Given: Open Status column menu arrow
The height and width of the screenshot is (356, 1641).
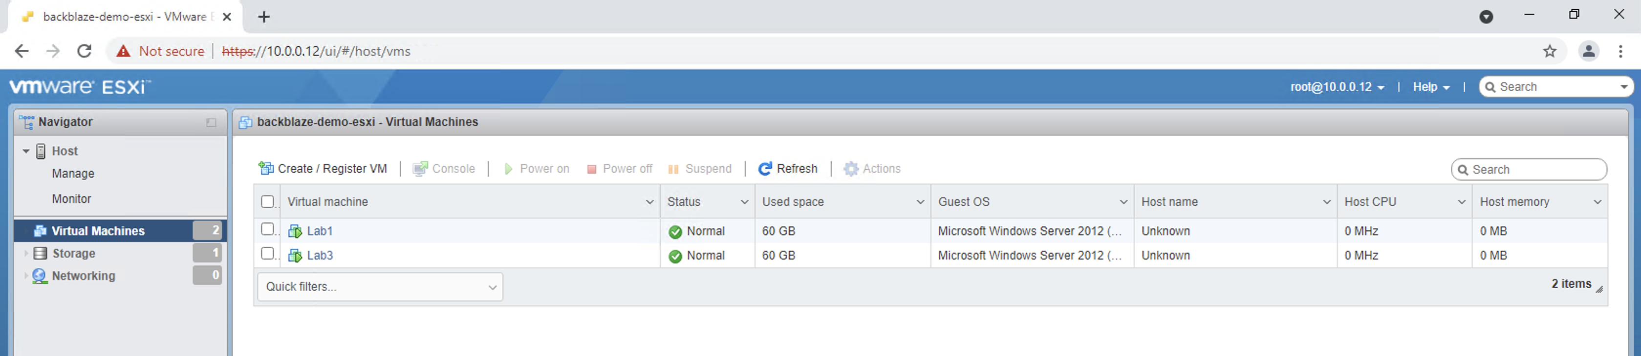Looking at the screenshot, I should click(744, 202).
